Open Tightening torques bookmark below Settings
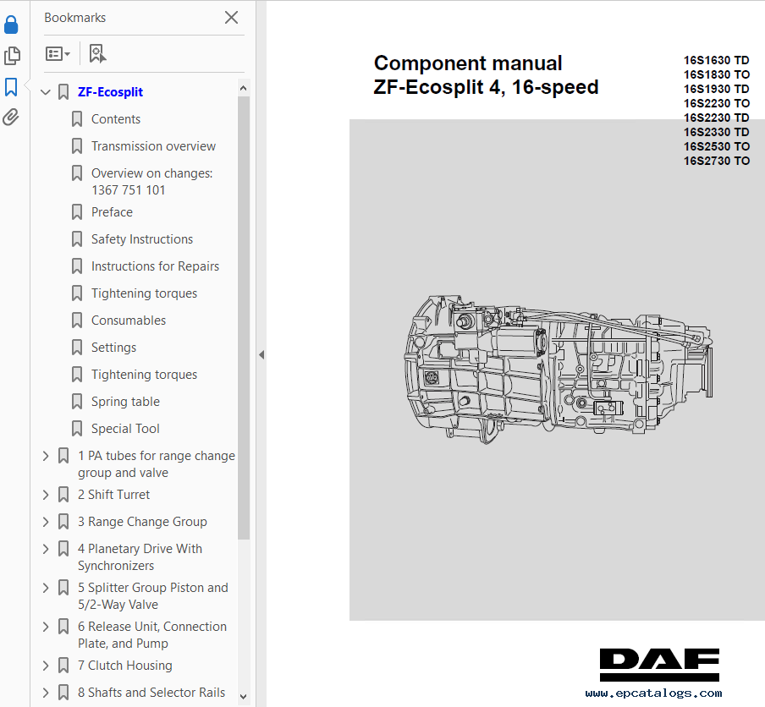This screenshot has width=765, height=707. coord(144,375)
